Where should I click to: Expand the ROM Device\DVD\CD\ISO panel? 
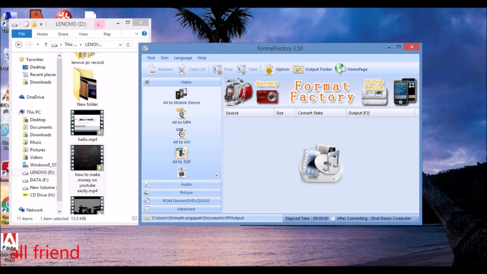182,201
